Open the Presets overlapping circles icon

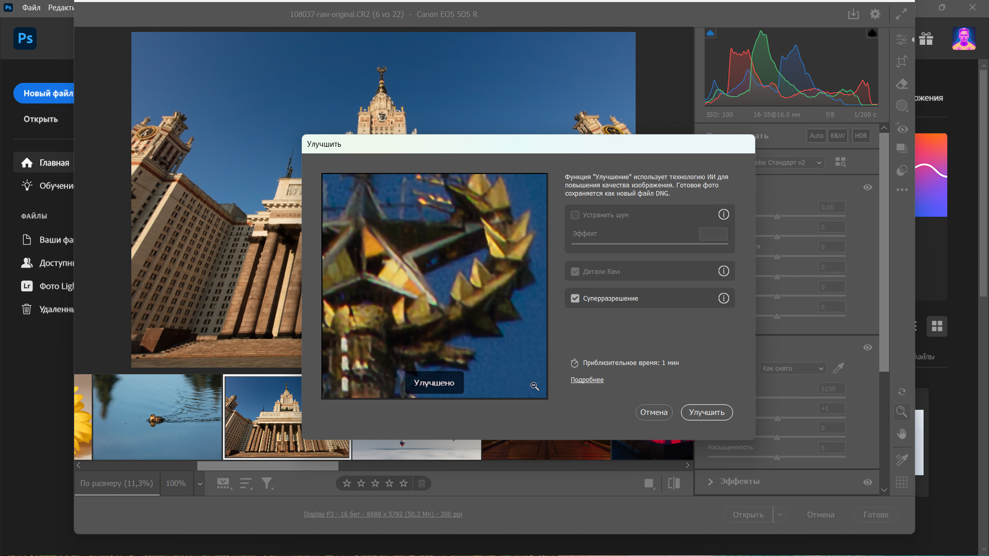pos(901,170)
